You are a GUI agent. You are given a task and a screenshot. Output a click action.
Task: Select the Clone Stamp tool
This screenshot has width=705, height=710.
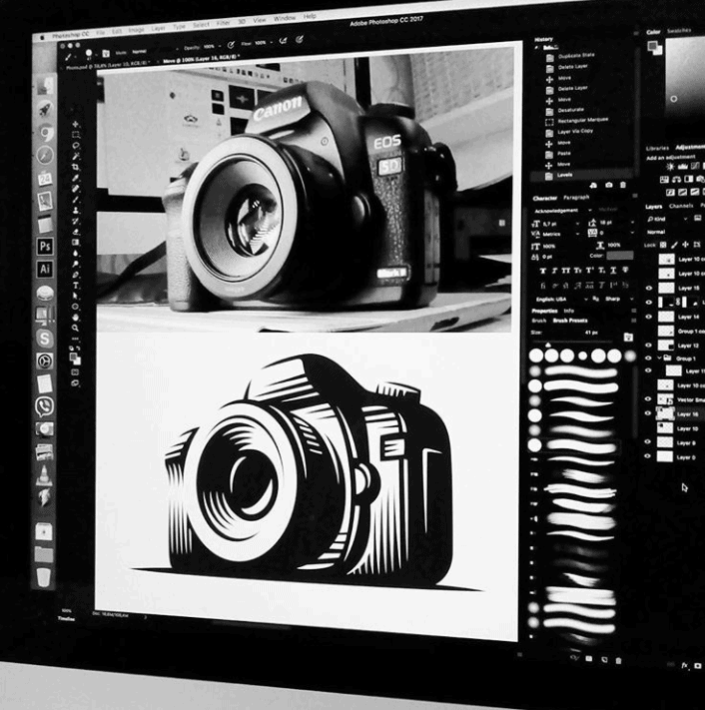pos(76,211)
